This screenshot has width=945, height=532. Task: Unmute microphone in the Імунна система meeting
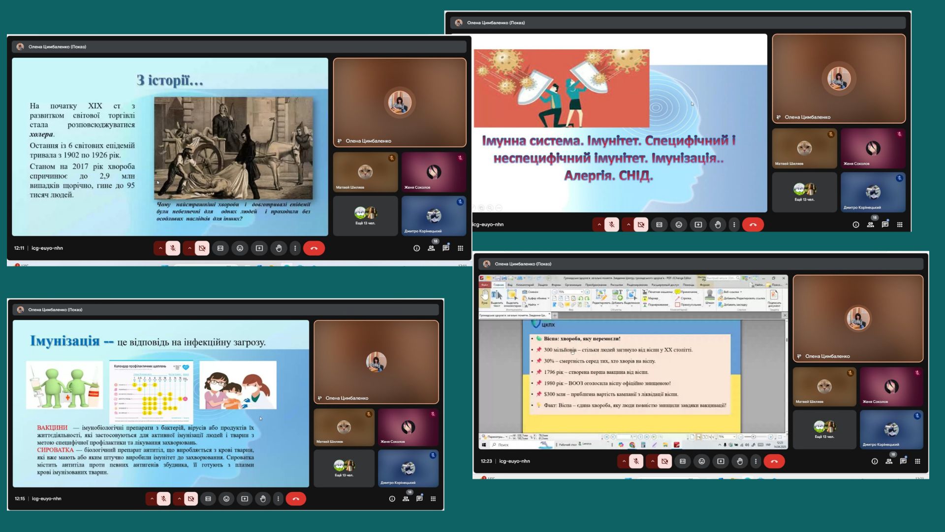(612, 225)
